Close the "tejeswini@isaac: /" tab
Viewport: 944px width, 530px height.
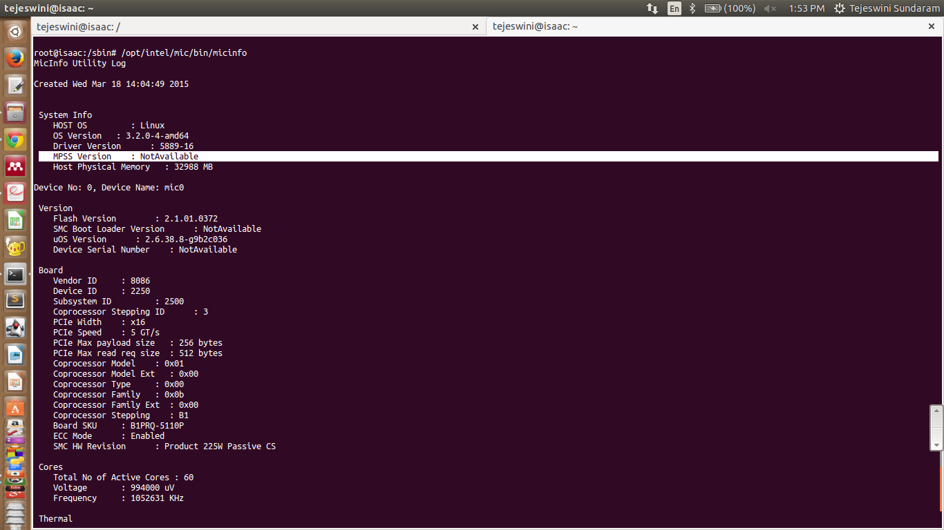[475, 27]
